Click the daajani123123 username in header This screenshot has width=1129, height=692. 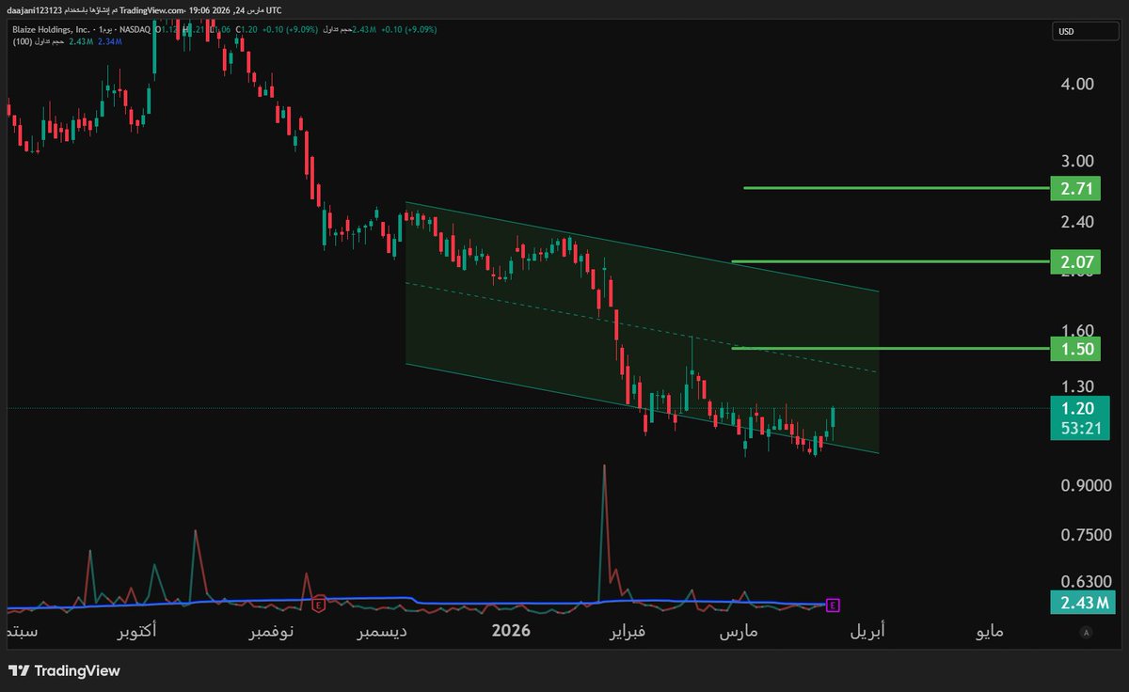(x=35, y=8)
